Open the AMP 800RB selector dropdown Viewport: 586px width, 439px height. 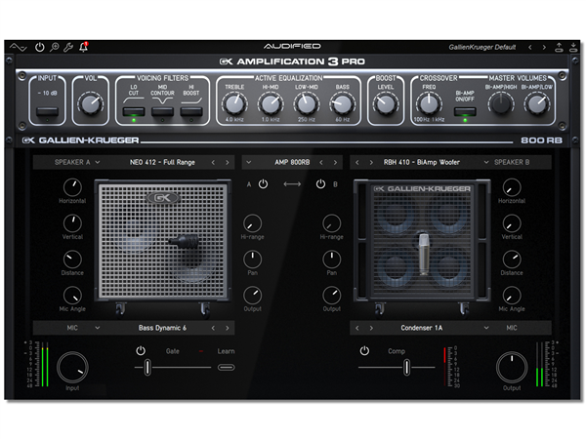(292, 162)
